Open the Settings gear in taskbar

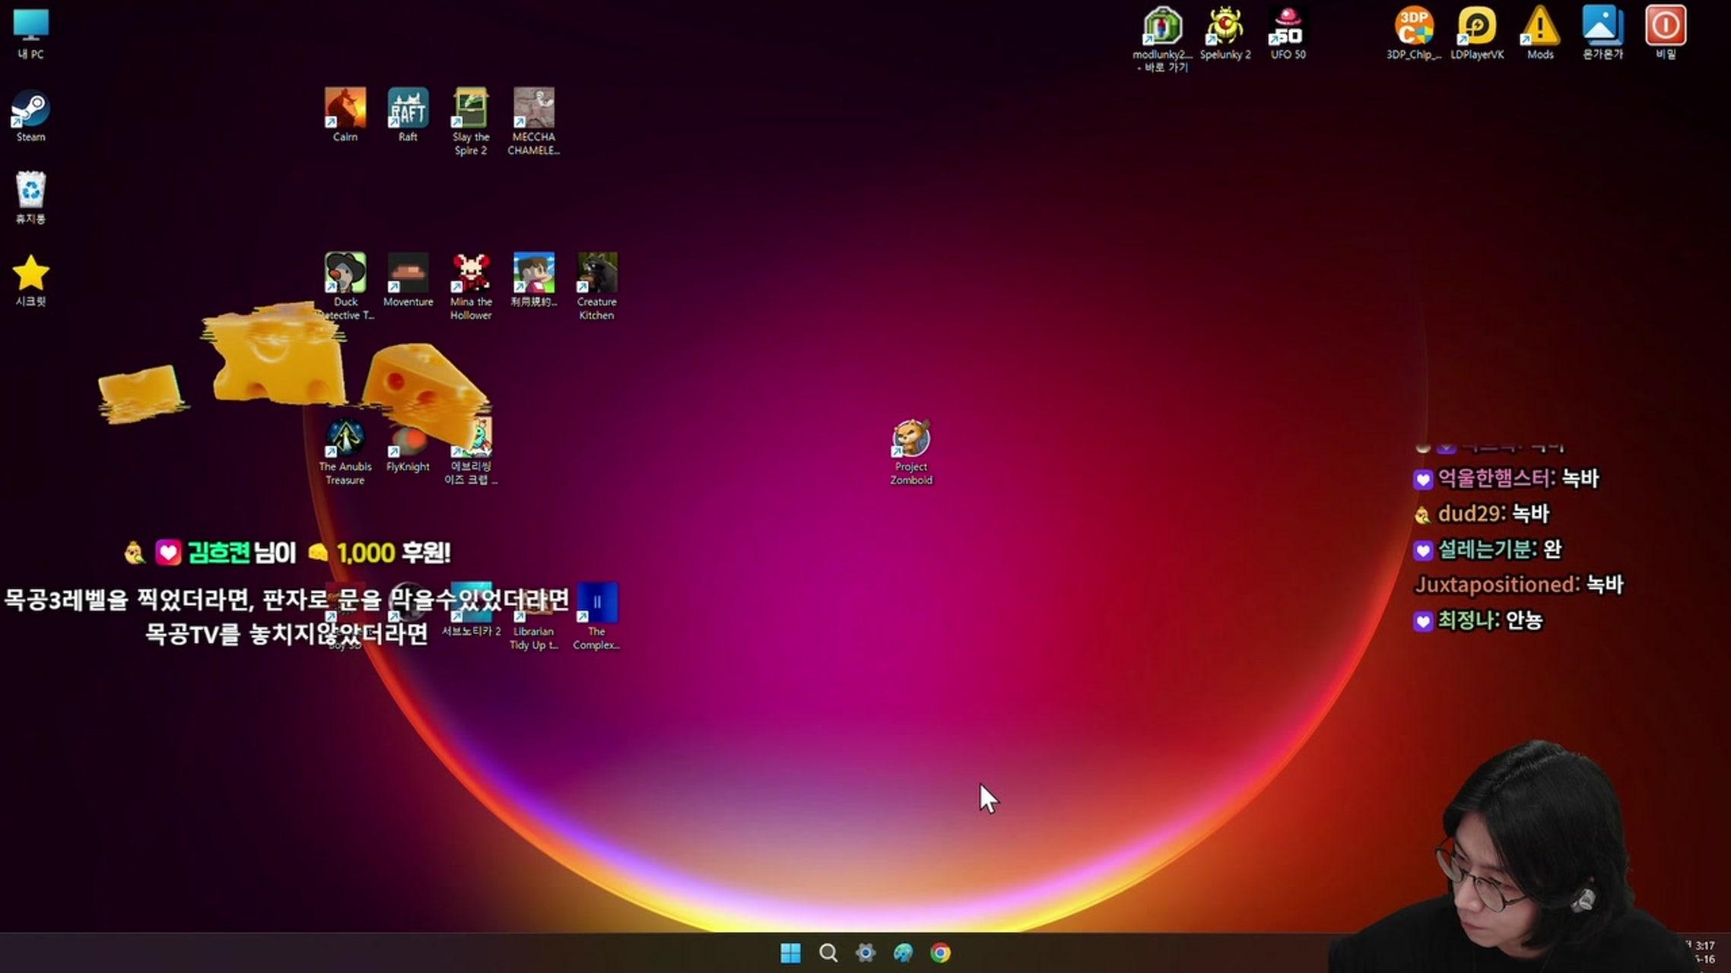click(x=865, y=952)
